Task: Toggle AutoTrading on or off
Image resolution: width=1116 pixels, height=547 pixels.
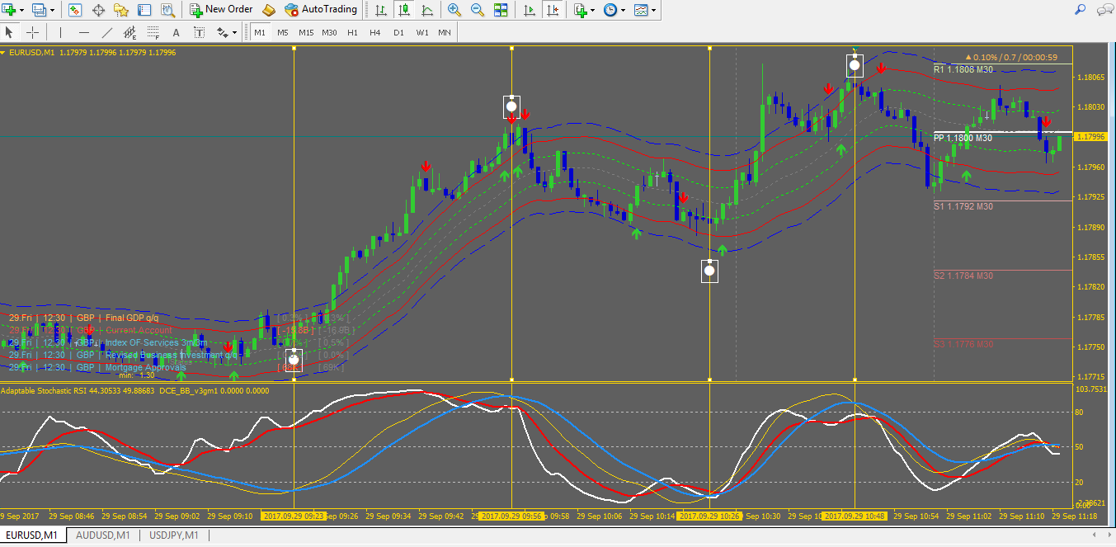Action: pyautogui.click(x=321, y=10)
